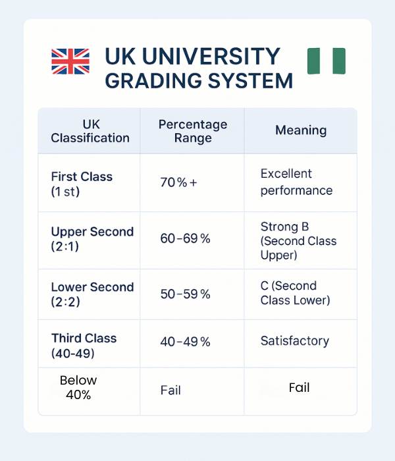The width and height of the screenshot is (395, 461).
Task: Click the Satisfactory meaning cell
Action: [294, 341]
